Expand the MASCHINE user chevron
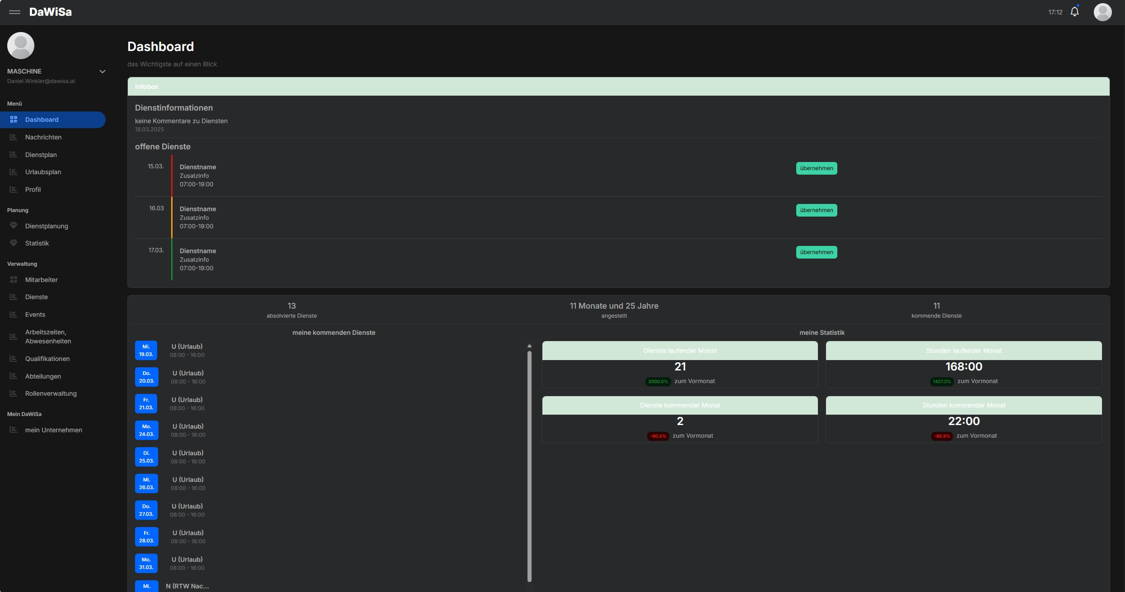1125x592 pixels. click(103, 71)
